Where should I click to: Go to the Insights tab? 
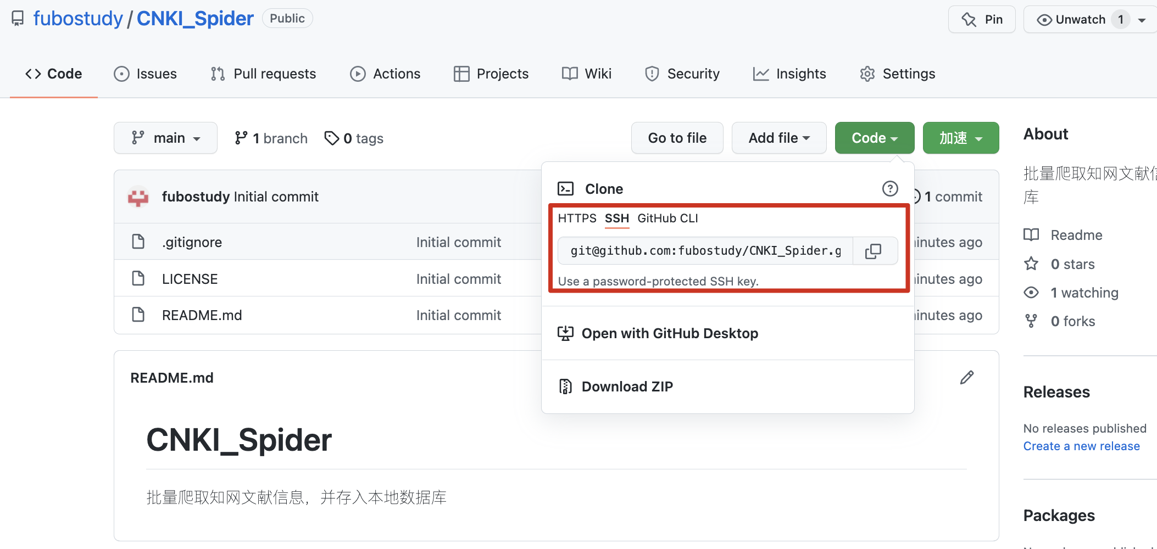tap(789, 74)
